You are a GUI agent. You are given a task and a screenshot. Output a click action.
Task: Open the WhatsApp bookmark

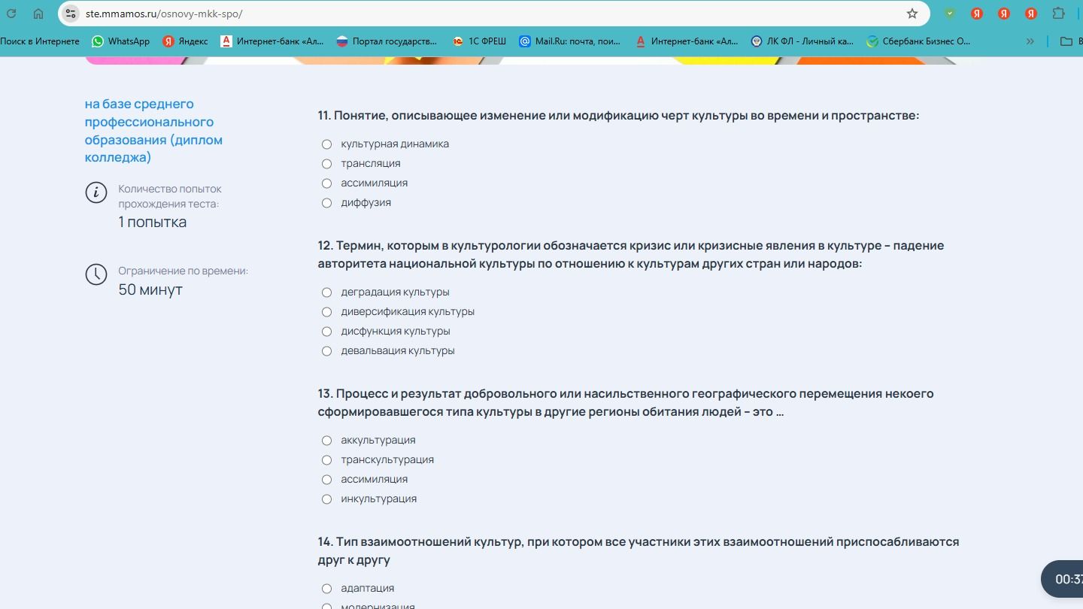pyautogui.click(x=121, y=41)
